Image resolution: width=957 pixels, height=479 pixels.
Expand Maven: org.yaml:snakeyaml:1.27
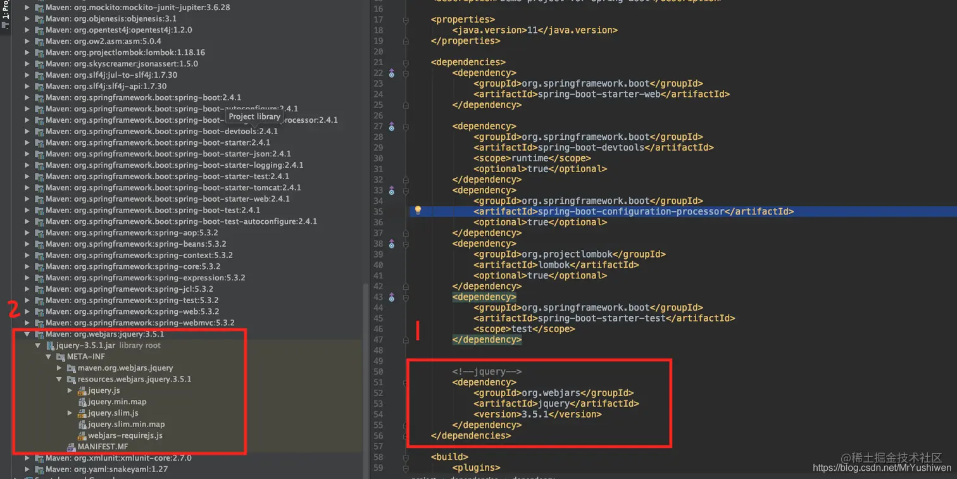[x=27, y=470]
